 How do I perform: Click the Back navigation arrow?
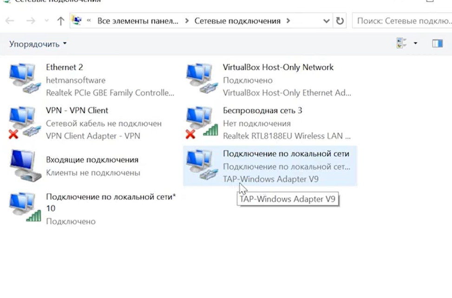(x=10, y=21)
